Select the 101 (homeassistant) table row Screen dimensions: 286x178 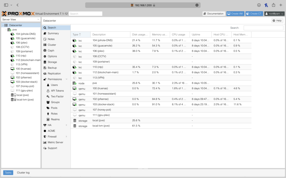pos(161,94)
